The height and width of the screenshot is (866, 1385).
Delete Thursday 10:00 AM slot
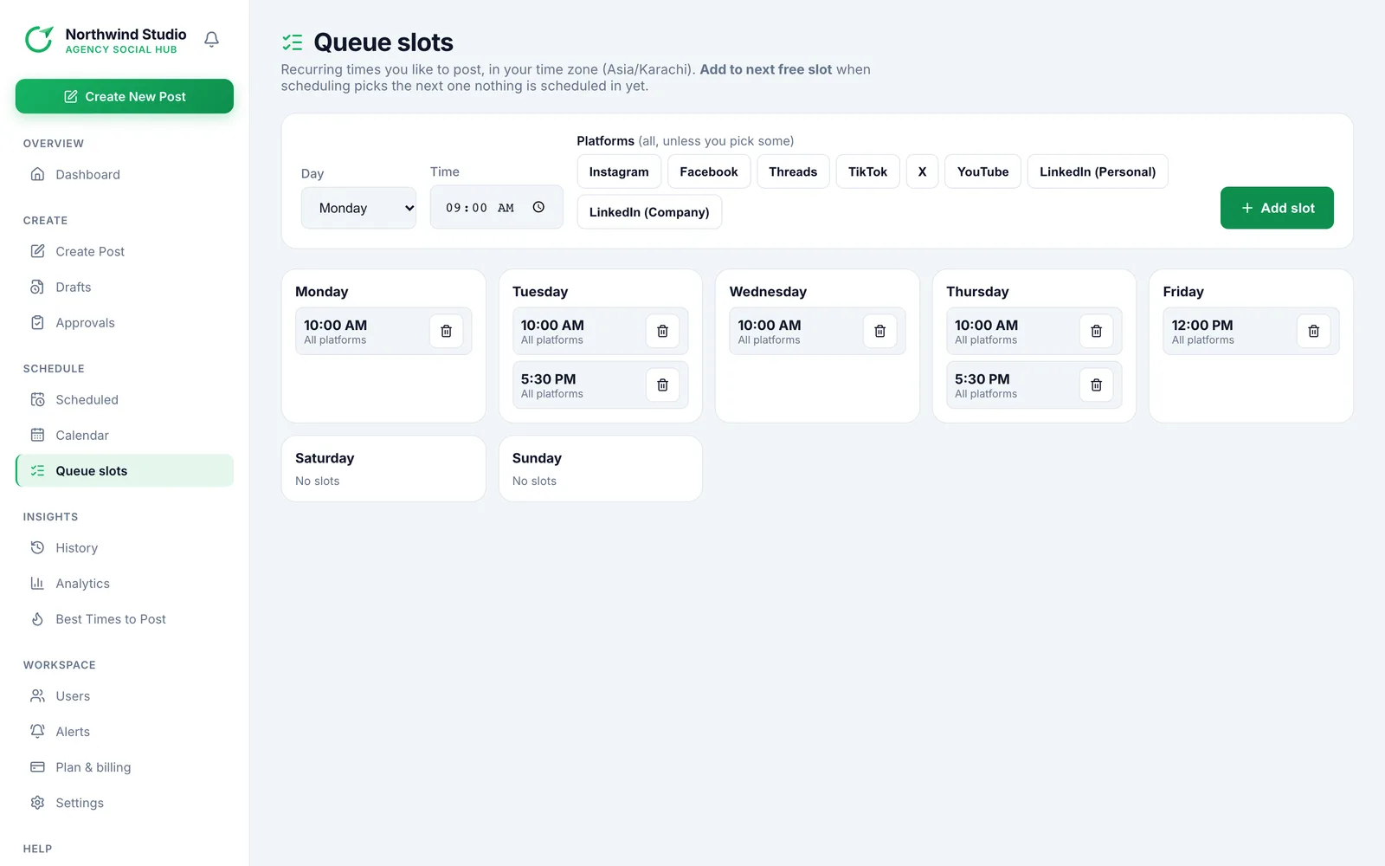click(x=1096, y=331)
